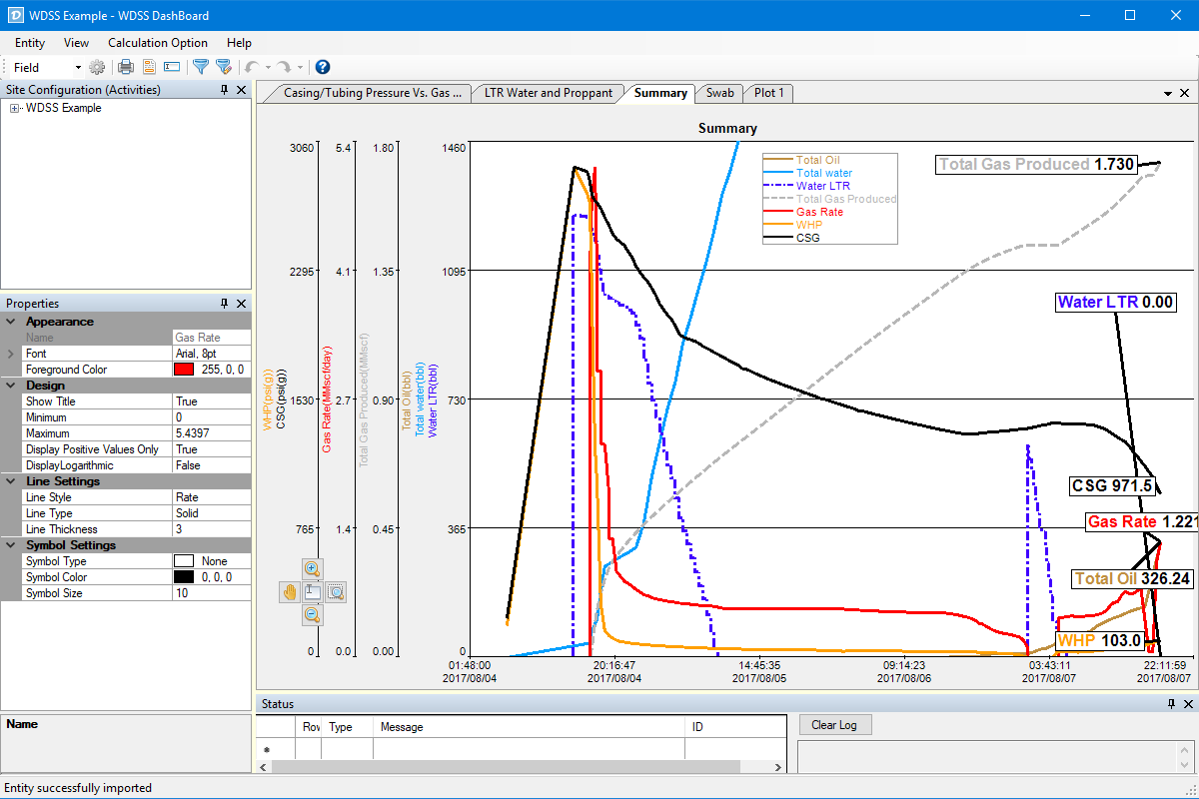Toggle the DisplayLogarithmic False value
This screenshot has height=799, width=1199.
click(x=211, y=465)
